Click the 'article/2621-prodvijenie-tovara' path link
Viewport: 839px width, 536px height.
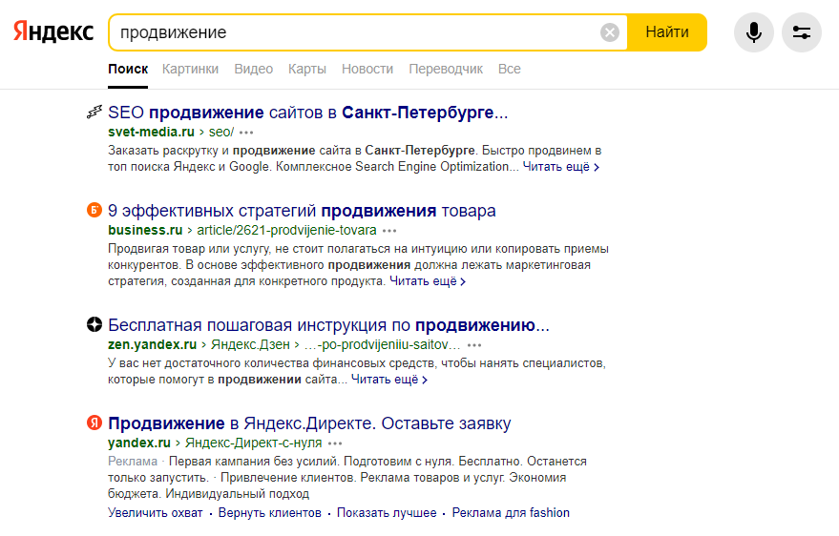pyautogui.click(x=286, y=230)
